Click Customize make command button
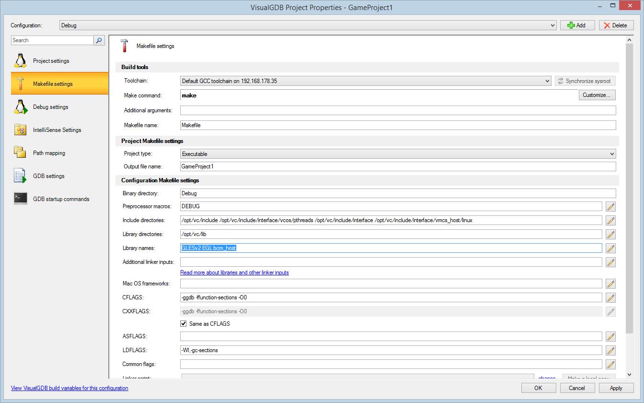The width and height of the screenshot is (644, 403). (597, 95)
